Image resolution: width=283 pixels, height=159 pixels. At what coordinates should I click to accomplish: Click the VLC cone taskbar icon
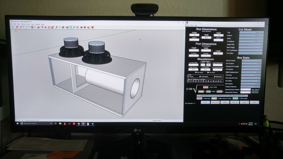[65, 124]
